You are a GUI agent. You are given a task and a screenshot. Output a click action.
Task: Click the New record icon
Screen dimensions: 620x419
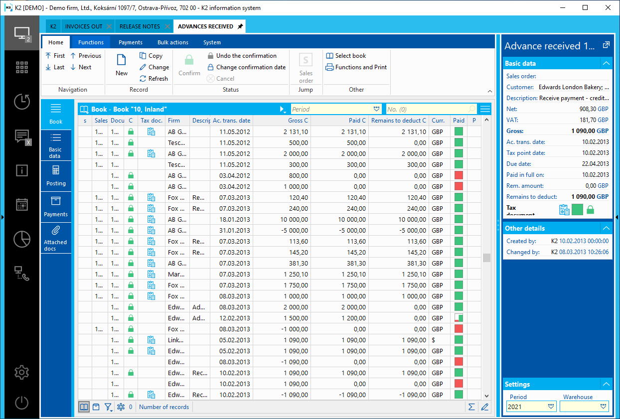click(122, 65)
